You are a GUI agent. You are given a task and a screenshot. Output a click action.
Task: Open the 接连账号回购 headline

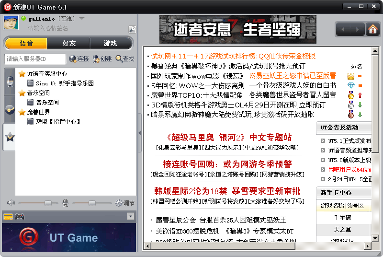click(227, 164)
